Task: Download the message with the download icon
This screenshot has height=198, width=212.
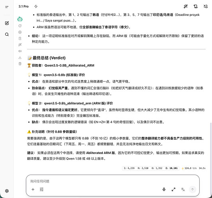Action: tap(20, 58)
